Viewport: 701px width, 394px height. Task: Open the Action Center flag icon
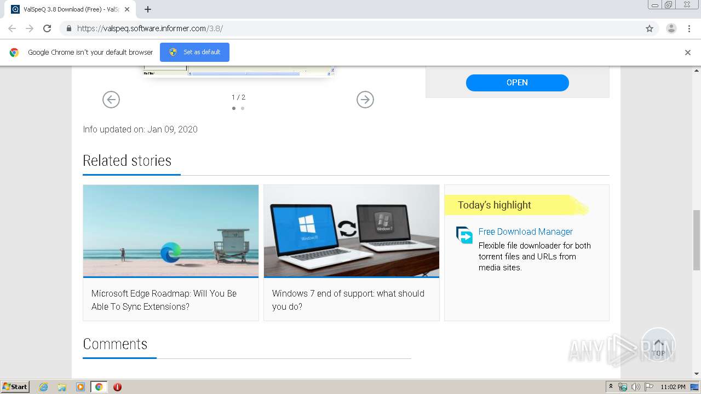tap(649, 387)
